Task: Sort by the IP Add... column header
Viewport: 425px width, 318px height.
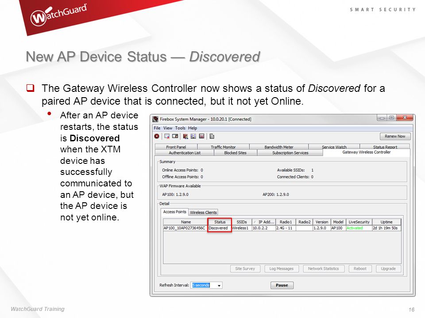Action: [264, 222]
